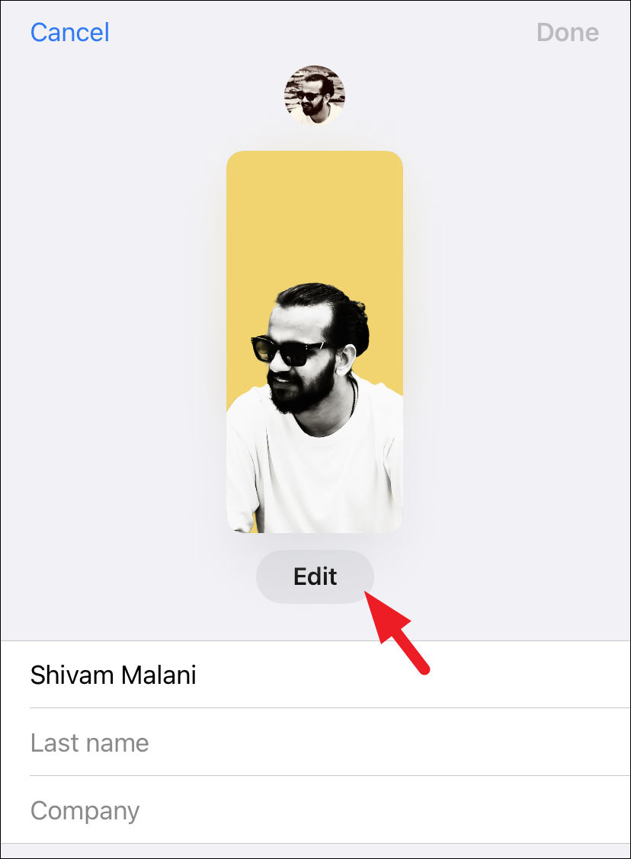Click the word Edit in the pill button

315,576
